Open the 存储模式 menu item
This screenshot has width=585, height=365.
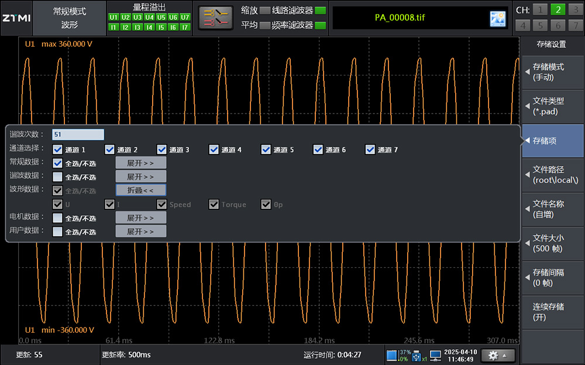pyautogui.click(x=552, y=72)
